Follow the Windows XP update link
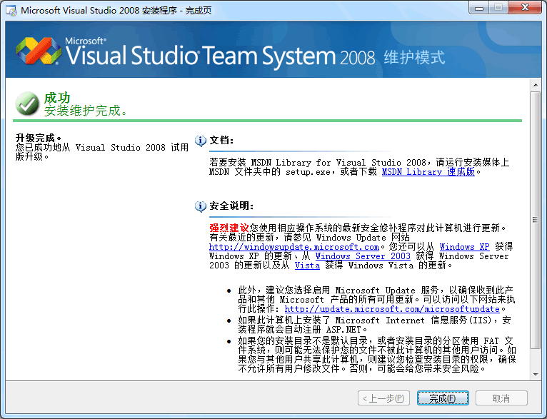The height and width of the screenshot is (419, 547). 464,247
